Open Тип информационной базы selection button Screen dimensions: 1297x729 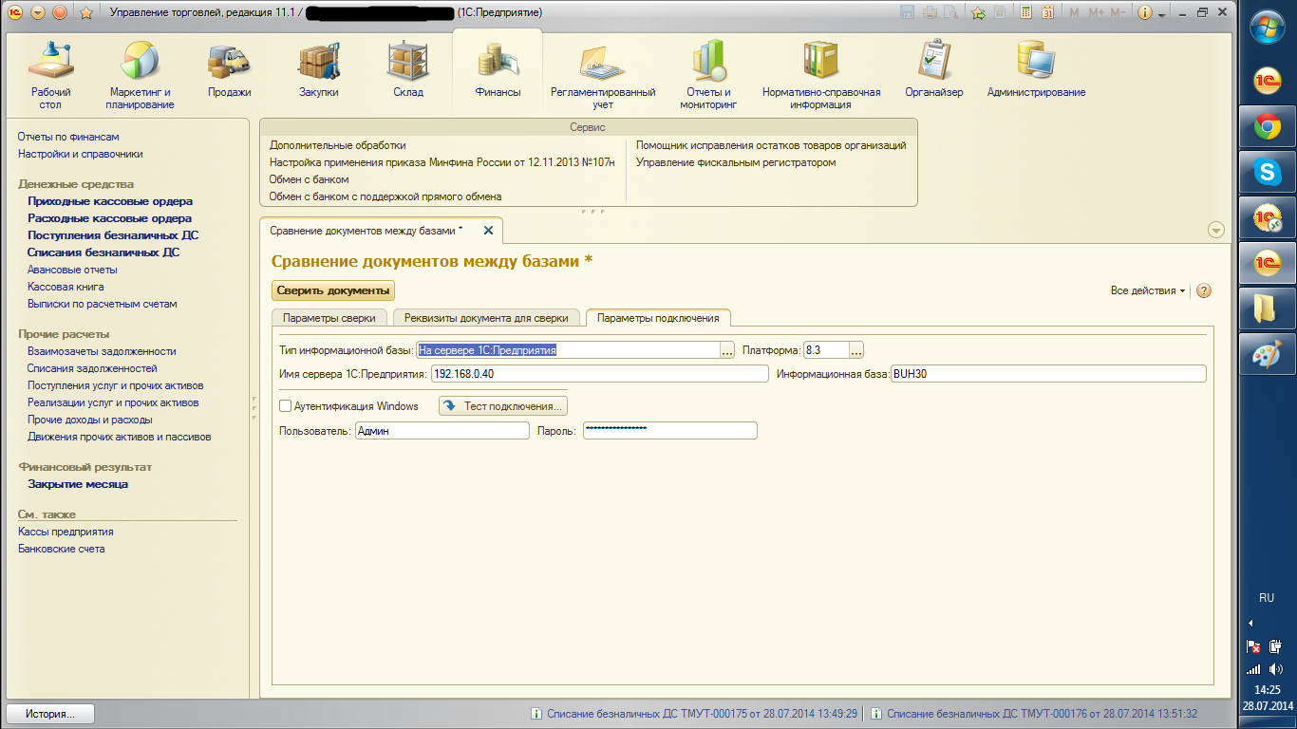point(728,350)
